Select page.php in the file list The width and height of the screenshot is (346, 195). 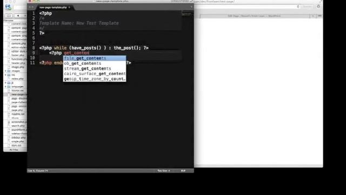[17, 110]
